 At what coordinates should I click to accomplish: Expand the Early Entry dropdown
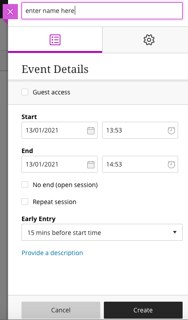pyautogui.click(x=102, y=232)
